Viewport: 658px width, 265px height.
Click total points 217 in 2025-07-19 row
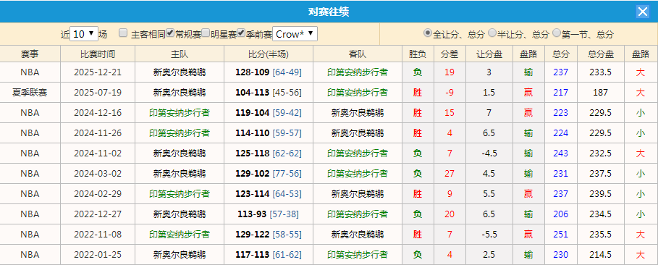561,93
